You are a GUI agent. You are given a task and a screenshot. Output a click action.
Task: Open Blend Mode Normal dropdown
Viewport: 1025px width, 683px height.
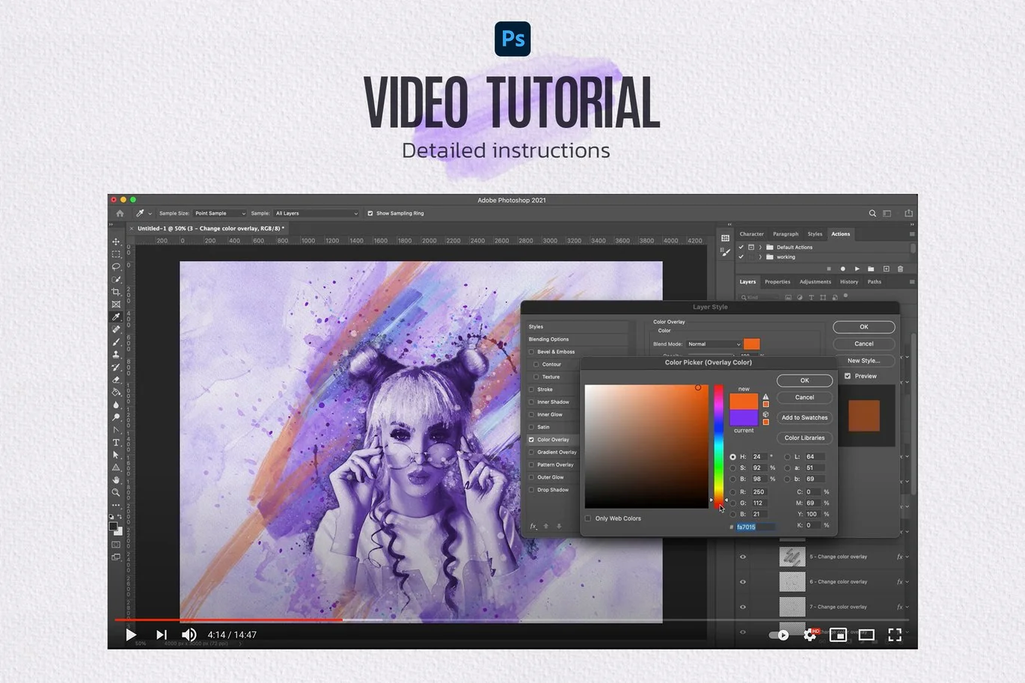(714, 344)
